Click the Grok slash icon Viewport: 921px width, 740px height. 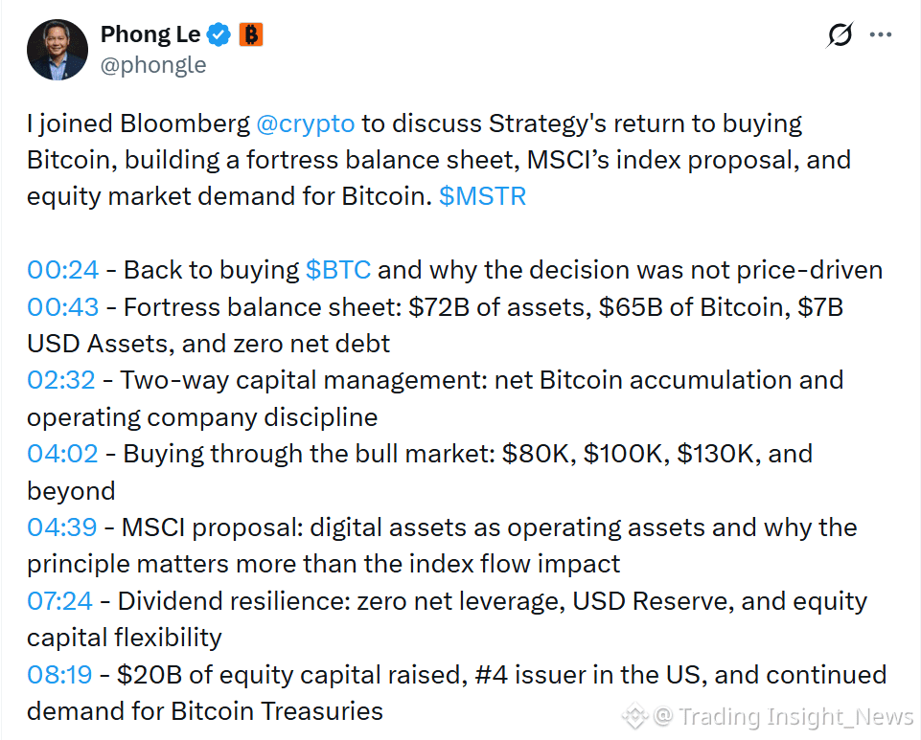pyautogui.click(x=840, y=34)
